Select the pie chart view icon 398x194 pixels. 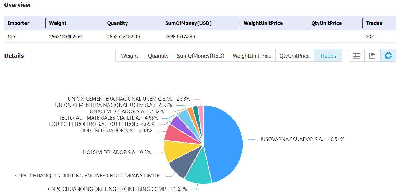388,56
